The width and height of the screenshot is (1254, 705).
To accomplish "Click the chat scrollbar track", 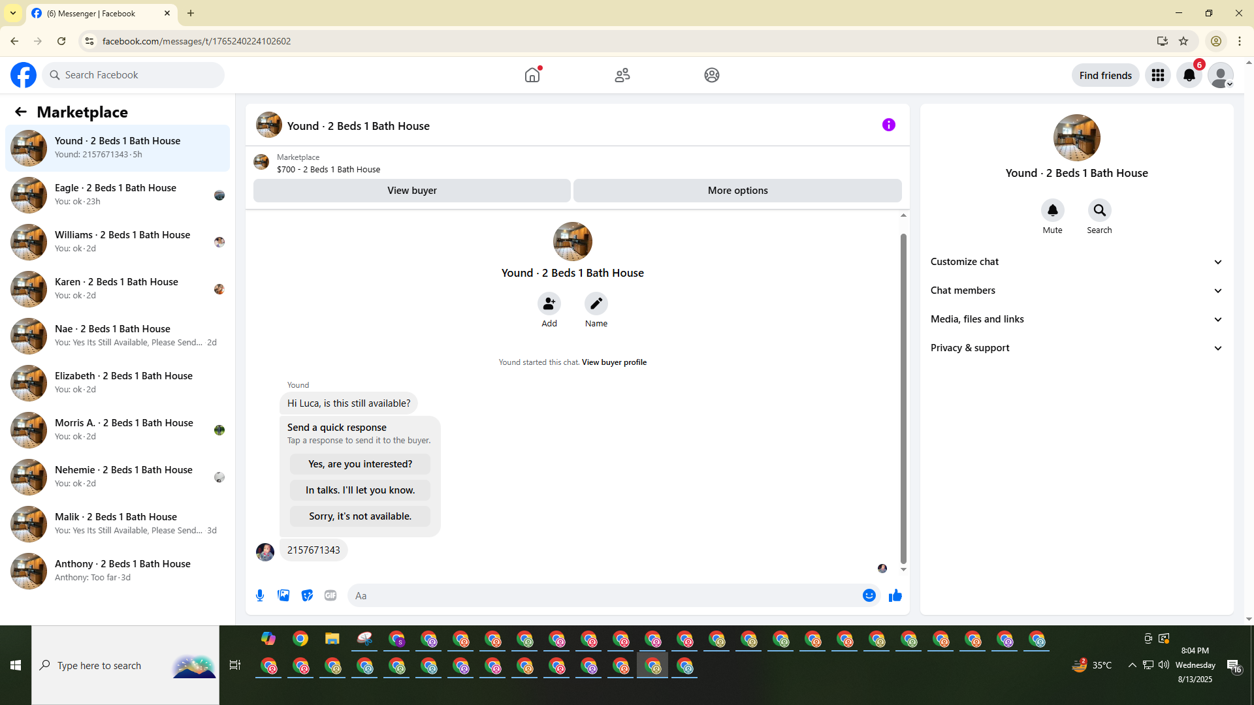I will (903, 392).
